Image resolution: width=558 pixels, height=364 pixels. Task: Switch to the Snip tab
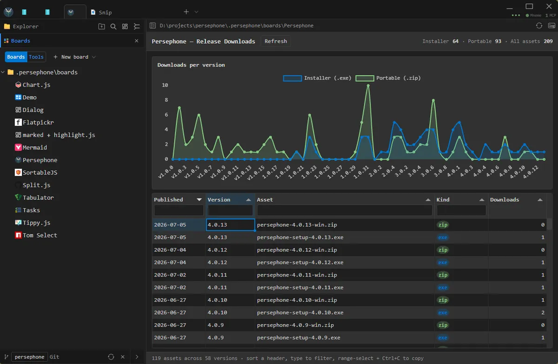tap(101, 12)
